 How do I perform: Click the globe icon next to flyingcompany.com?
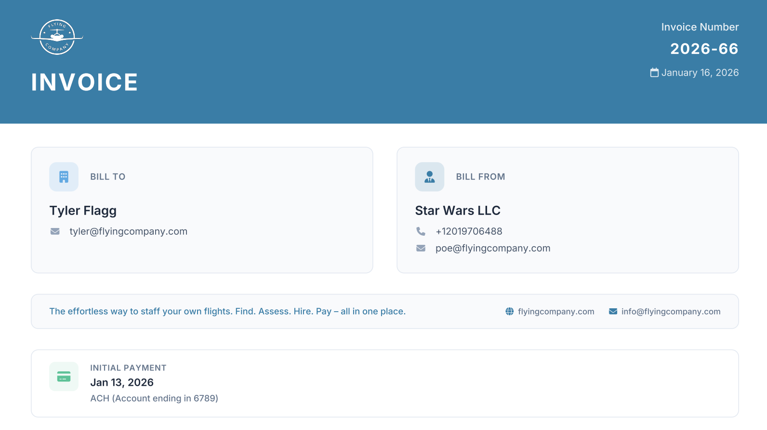[x=509, y=312]
